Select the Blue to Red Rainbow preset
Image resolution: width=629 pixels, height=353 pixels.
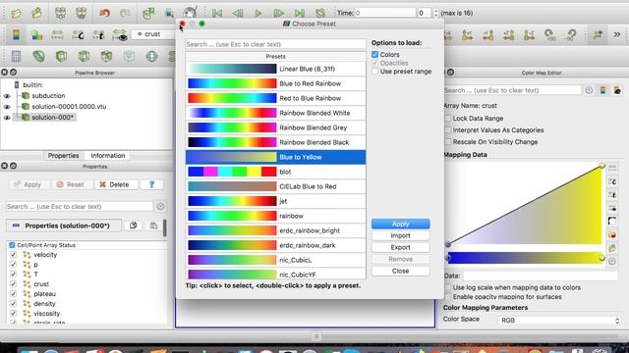[x=275, y=83]
